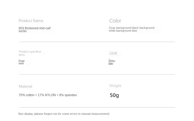Screen dimensions: 194x121
Task: Select the "Double" unit value
Action: click(x=112, y=62)
